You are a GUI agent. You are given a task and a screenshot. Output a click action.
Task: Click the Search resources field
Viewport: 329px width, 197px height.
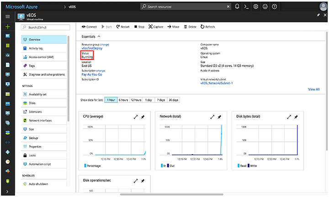coord(186,7)
